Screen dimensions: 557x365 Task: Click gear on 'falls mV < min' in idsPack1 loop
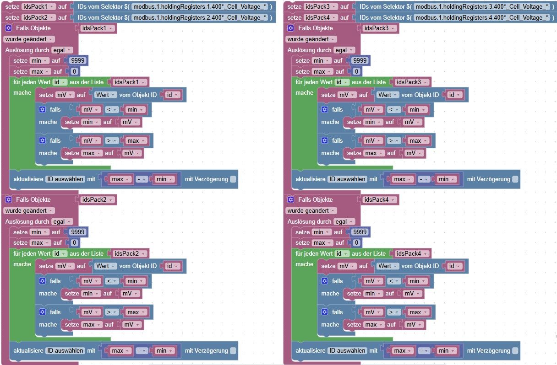pyautogui.click(x=43, y=109)
